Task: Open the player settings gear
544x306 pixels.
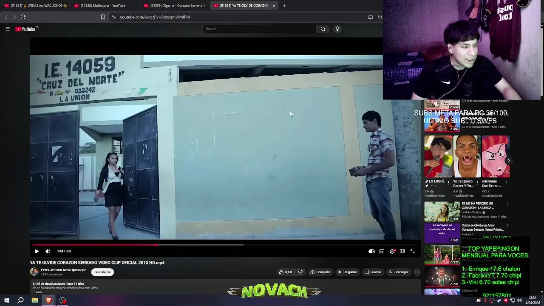Action: pos(392,251)
